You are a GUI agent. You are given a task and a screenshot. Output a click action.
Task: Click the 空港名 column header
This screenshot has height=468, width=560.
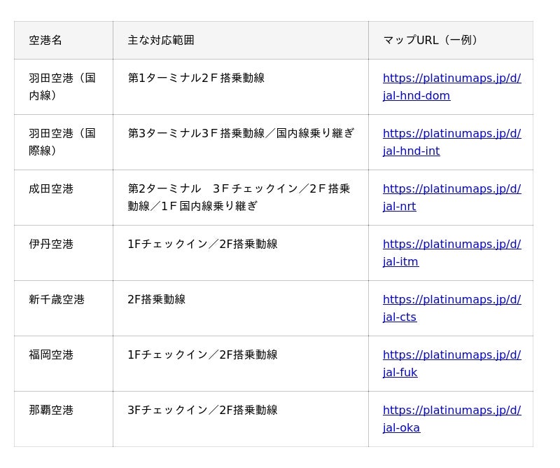pyautogui.click(x=46, y=41)
